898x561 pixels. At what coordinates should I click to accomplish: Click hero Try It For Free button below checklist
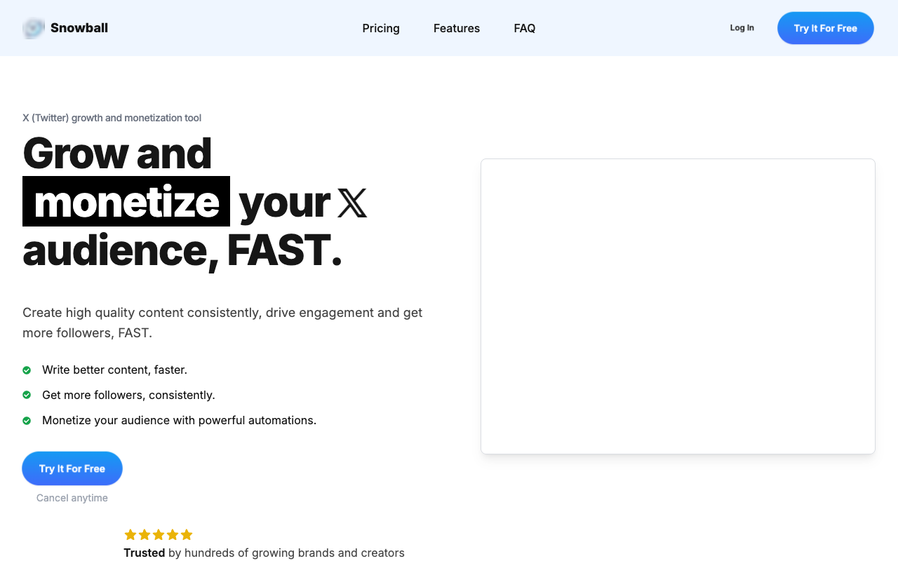pyautogui.click(x=72, y=468)
